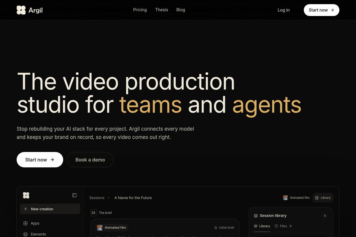
Task: Click the Argil logo in the header
Action: 30,10
